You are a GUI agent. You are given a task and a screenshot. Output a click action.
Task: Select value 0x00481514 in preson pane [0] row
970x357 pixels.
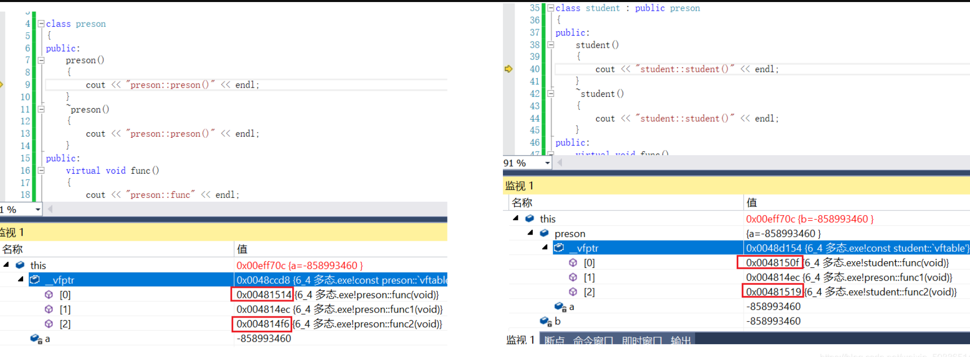coord(264,295)
